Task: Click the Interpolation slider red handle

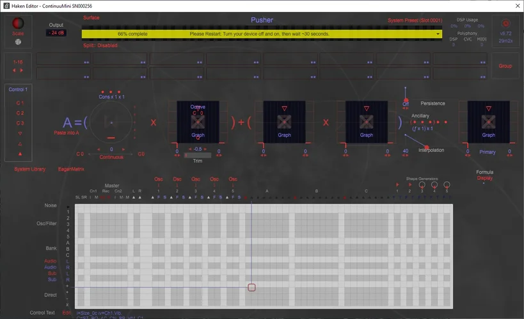Action: (x=426, y=147)
